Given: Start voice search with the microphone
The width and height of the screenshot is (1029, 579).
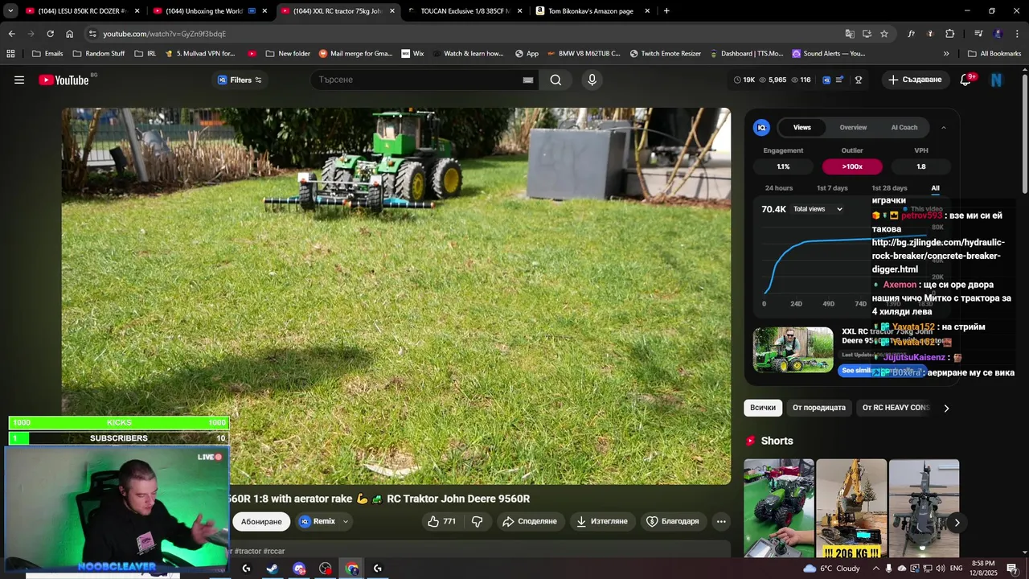Looking at the screenshot, I should tap(592, 80).
